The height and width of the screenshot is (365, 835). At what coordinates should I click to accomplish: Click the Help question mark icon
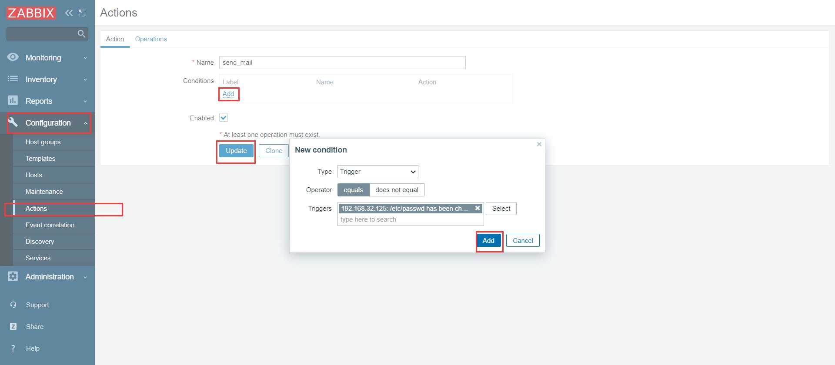pos(13,348)
